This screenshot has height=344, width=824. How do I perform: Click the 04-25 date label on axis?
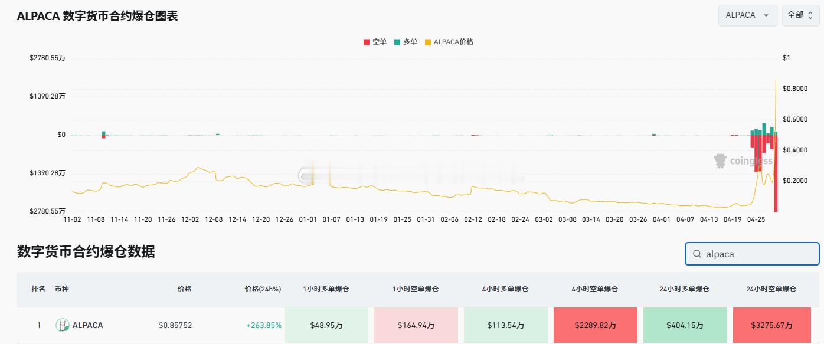756,219
